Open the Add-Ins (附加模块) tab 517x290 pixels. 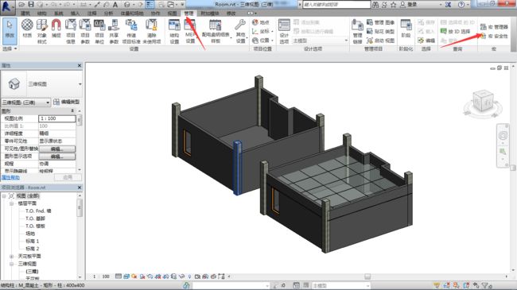point(210,14)
